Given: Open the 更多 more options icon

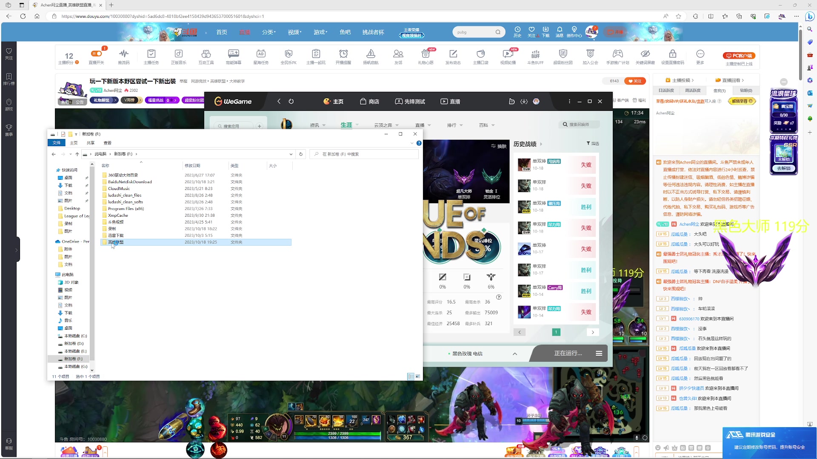Looking at the screenshot, I should pyautogui.click(x=700, y=54).
